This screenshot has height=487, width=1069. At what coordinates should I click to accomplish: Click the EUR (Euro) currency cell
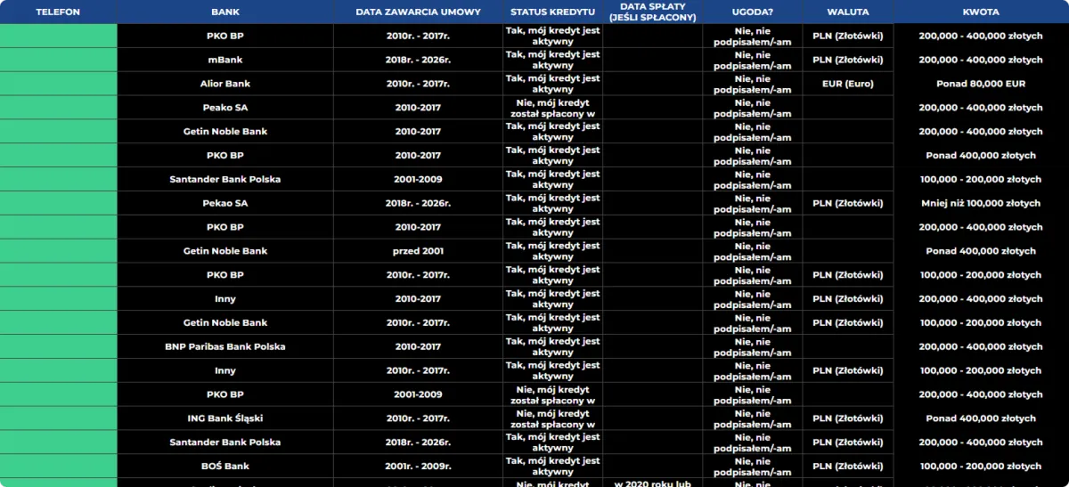[x=847, y=84]
